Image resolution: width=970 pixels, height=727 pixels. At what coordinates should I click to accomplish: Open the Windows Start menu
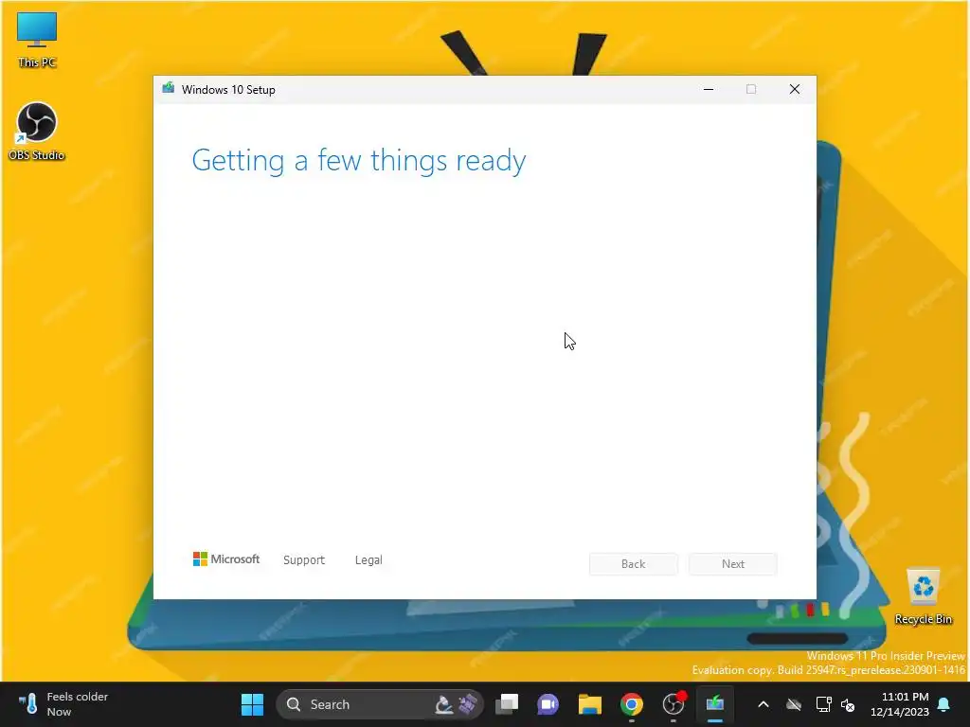pos(252,704)
